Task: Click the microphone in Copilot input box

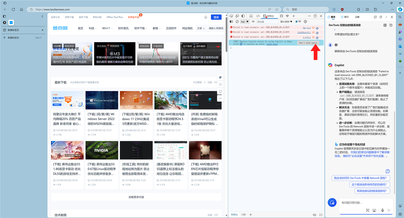Action: point(383,210)
